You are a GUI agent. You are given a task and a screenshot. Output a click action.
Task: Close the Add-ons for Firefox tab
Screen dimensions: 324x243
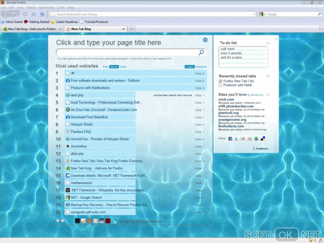point(60,29)
